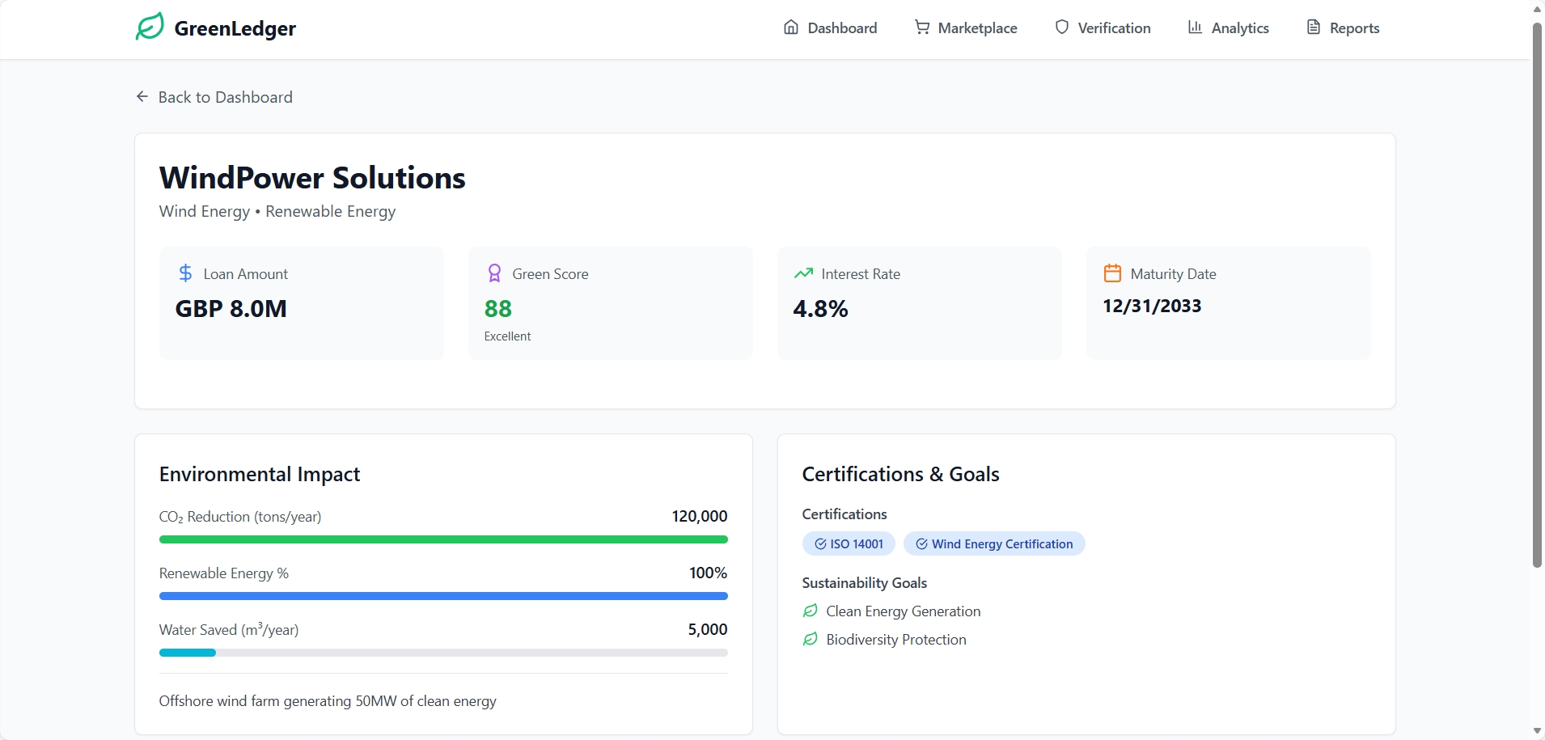Click the dollar sign Loan Amount icon
The width and height of the screenshot is (1545, 740).
[185, 273]
